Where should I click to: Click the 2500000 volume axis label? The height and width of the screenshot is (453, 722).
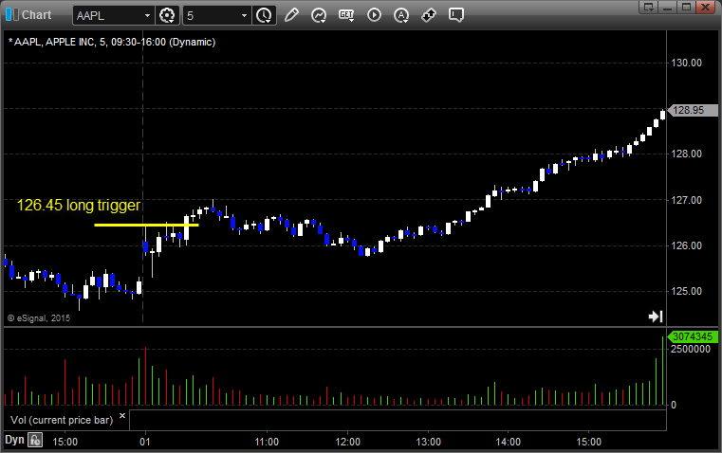point(691,349)
